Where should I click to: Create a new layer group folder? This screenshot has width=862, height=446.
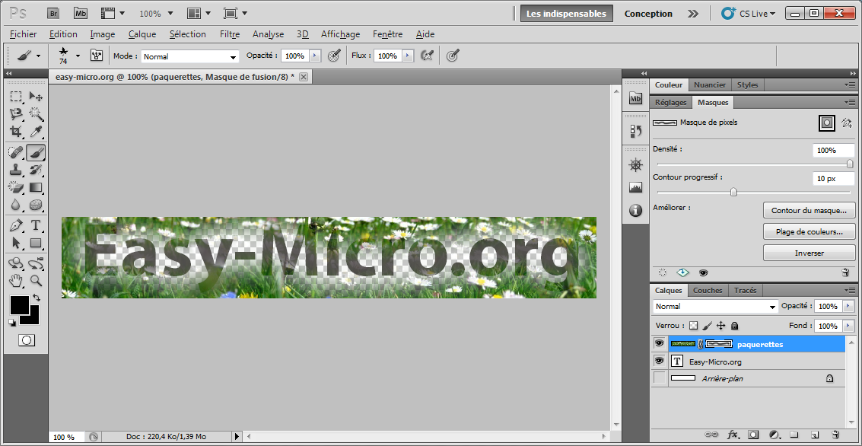coord(794,435)
